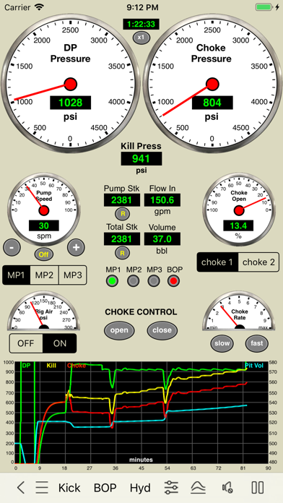Open the hamburger menu icon
Image resolution: width=283 pixels, height=503 pixels.
pyautogui.click(x=42, y=488)
